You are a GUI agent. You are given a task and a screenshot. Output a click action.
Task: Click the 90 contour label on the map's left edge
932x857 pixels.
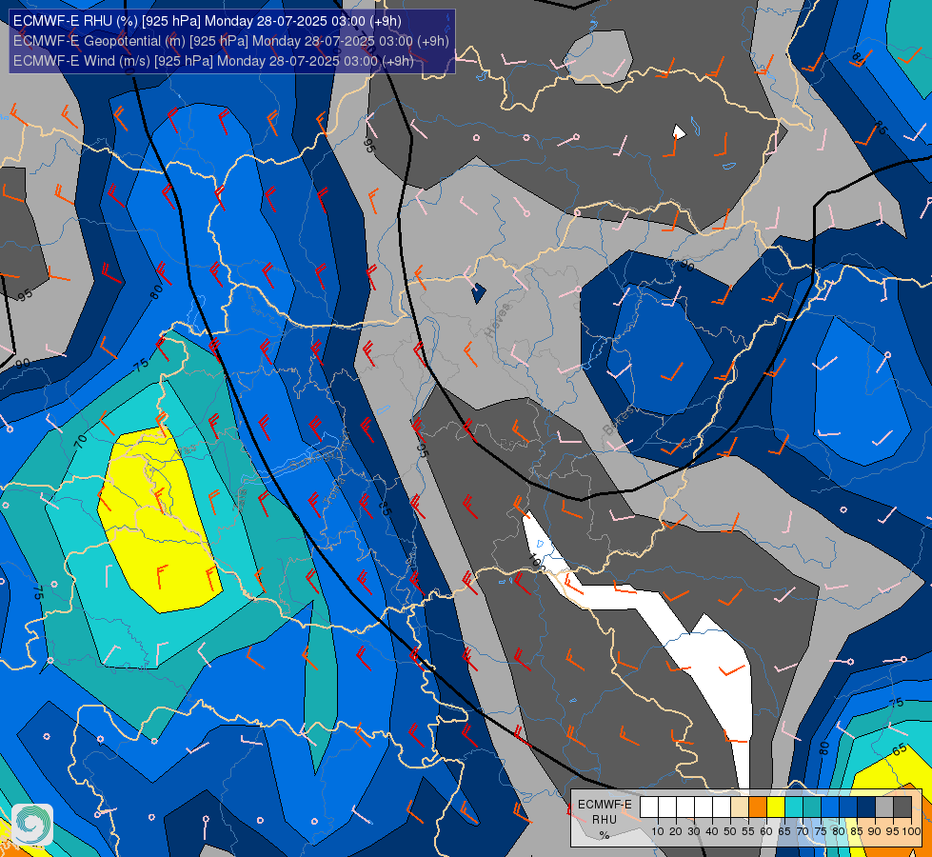[x=23, y=363]
